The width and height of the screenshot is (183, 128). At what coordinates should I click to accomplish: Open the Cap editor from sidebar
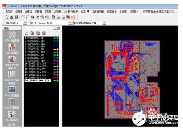coord(12,49)
